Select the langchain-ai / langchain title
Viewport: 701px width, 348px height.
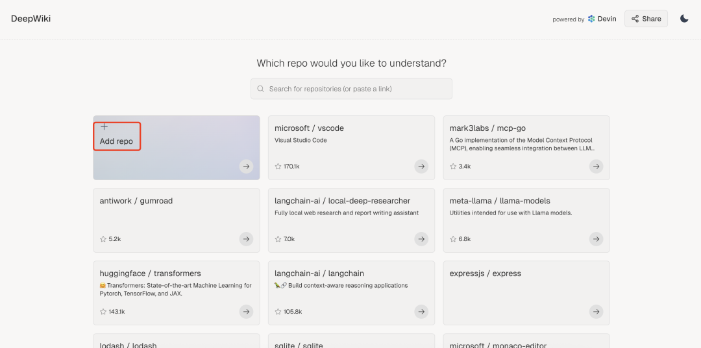click(319, 273)
